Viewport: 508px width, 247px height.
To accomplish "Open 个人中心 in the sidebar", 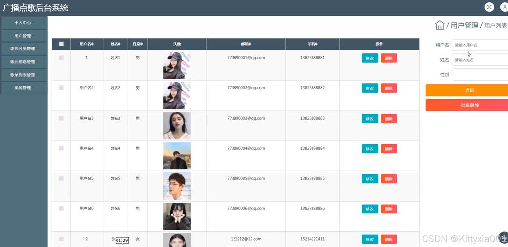I will (x=24, y=23).
